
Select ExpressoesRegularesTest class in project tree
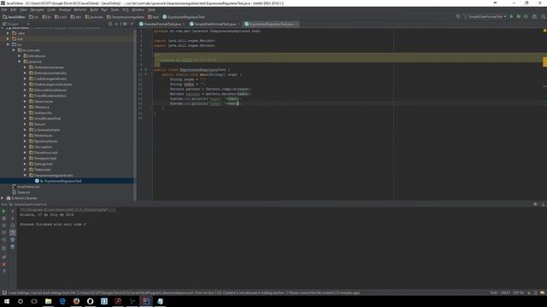pyautogui.click(x=62, y=181)
